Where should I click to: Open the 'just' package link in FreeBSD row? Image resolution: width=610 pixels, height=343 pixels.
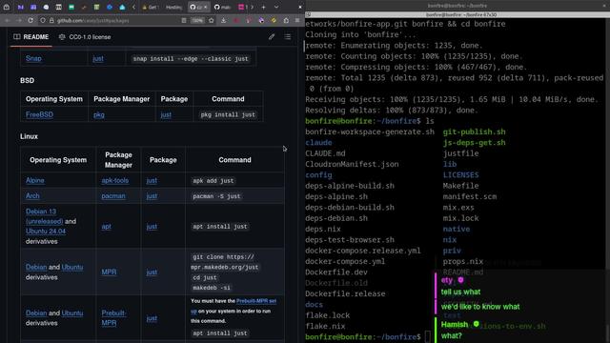tap(166, 114)
